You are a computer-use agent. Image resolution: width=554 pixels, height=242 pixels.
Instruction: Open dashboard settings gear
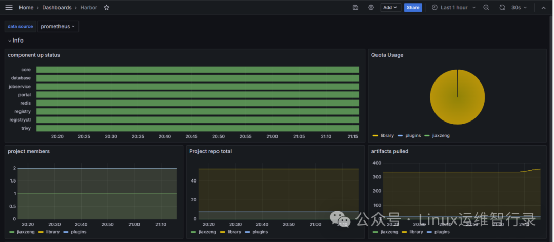[x=371, y=8]
